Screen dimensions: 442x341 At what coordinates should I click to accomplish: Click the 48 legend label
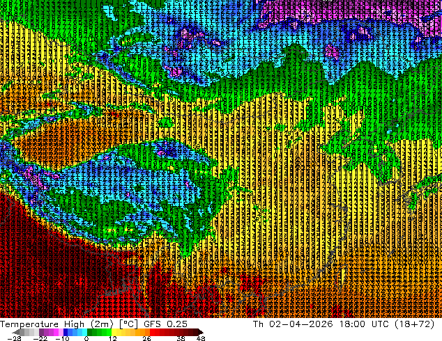pyautogui.click(x=201, y=338)
